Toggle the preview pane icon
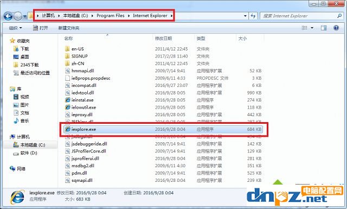 (324, 28)
